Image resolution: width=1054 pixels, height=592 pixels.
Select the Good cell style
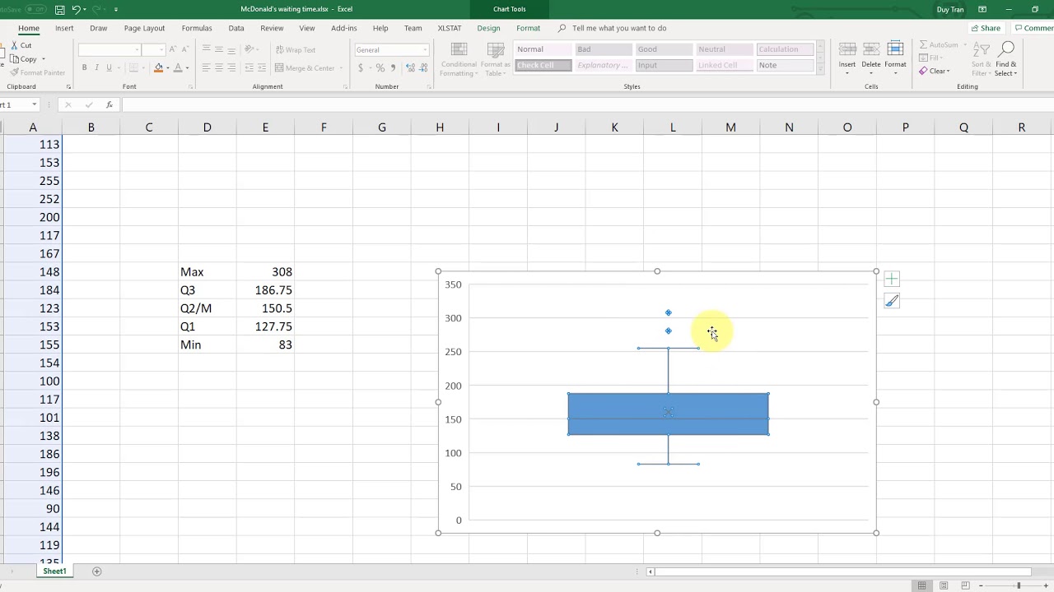click(x=664, y=49)
